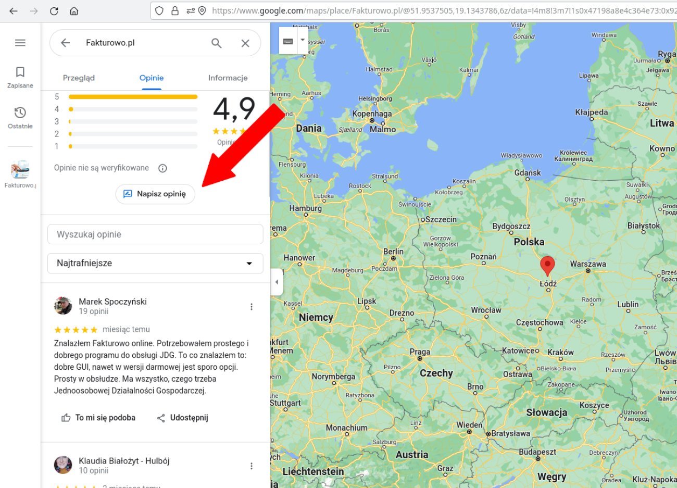This screenshot has height=488, width=677.
Task: Click the Praga label on the map
Action: 420,352
